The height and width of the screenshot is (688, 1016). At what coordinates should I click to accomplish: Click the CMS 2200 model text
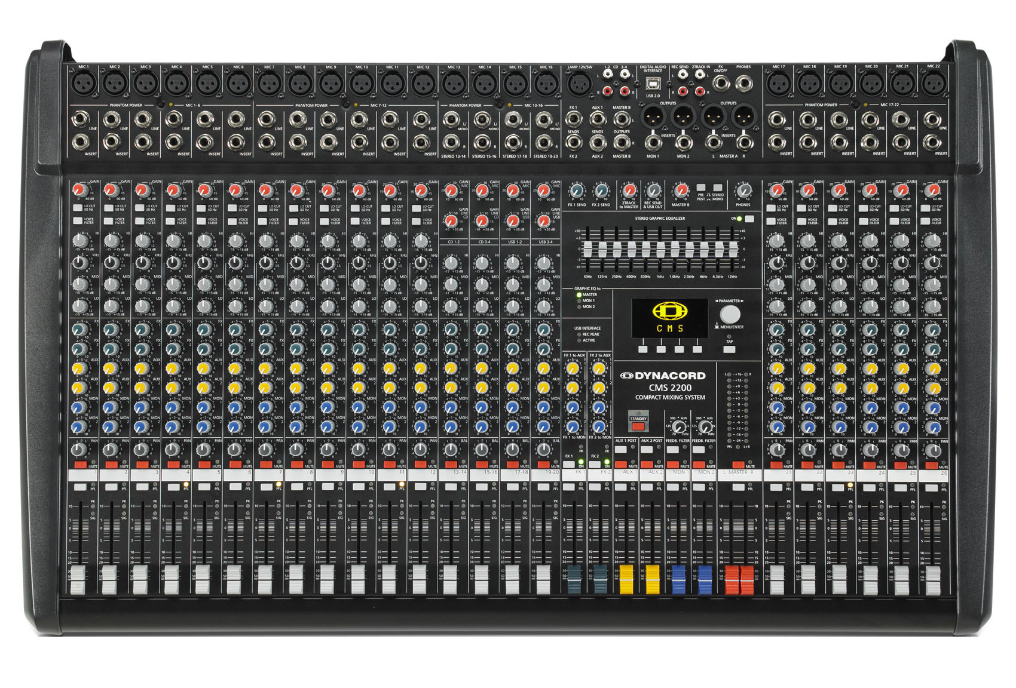pos(669,388)
